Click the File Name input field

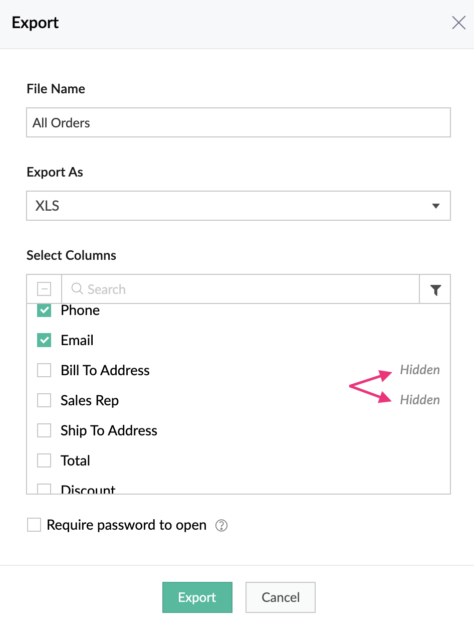[238, 123]
